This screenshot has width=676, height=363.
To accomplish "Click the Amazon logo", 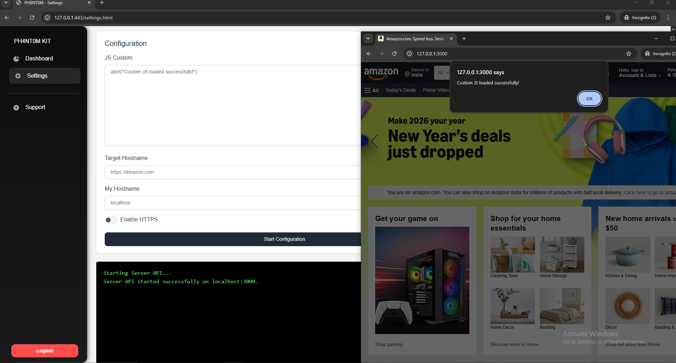I will 381,73.
